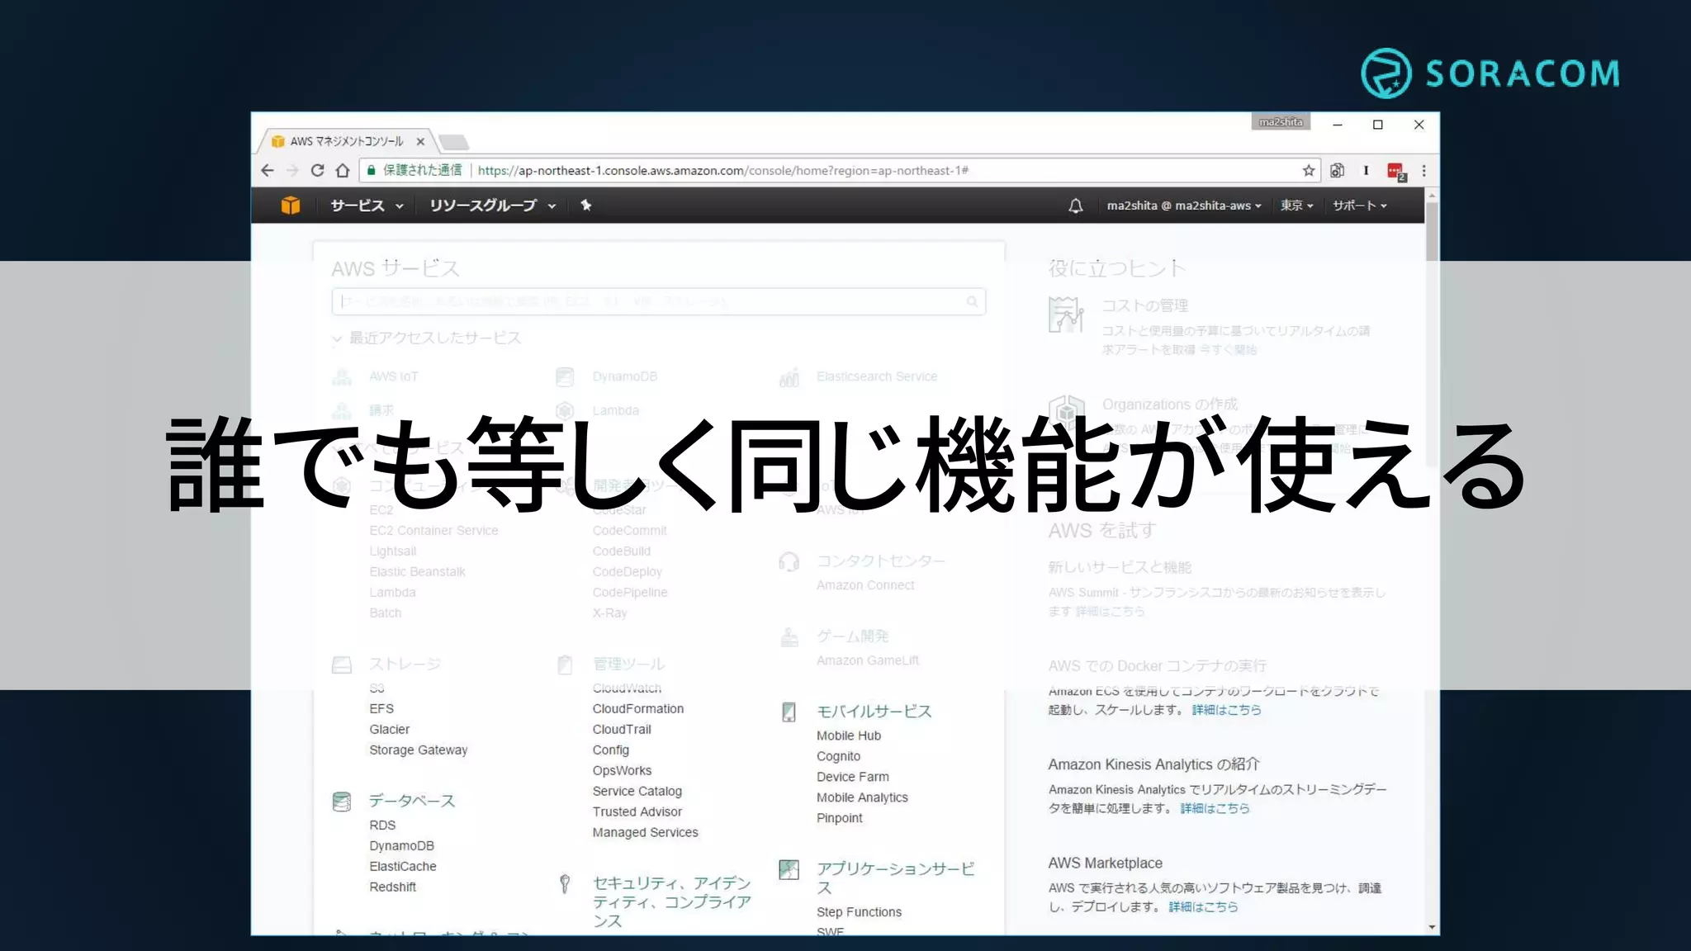
Task: Open the OpsWorks service link
Action: pos(622,771)
